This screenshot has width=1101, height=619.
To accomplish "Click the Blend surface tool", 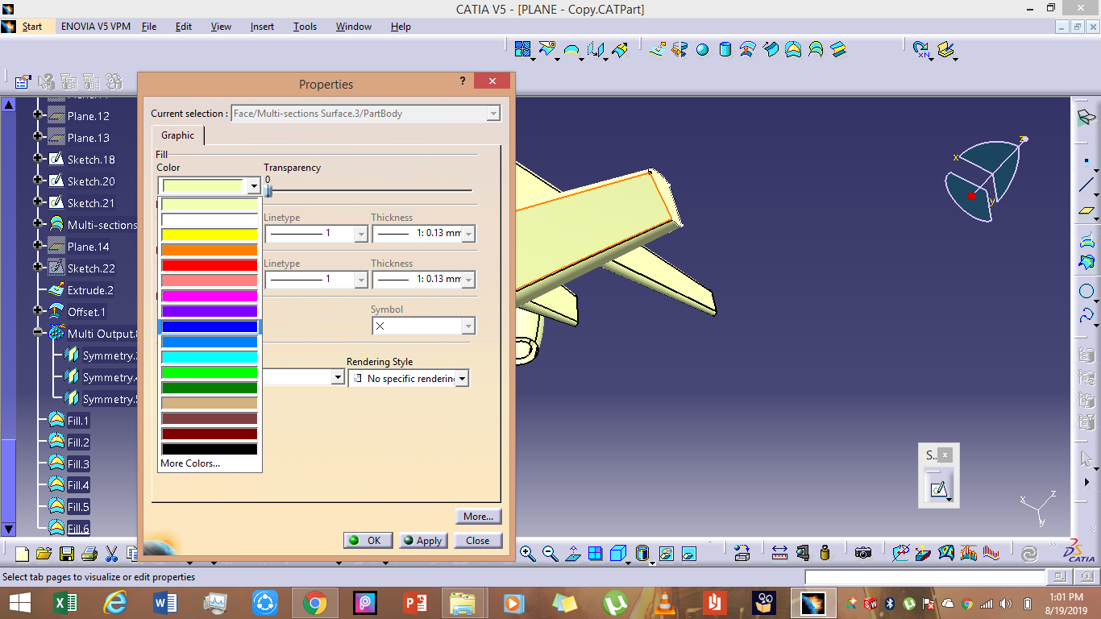I will (x=838, y=50).
